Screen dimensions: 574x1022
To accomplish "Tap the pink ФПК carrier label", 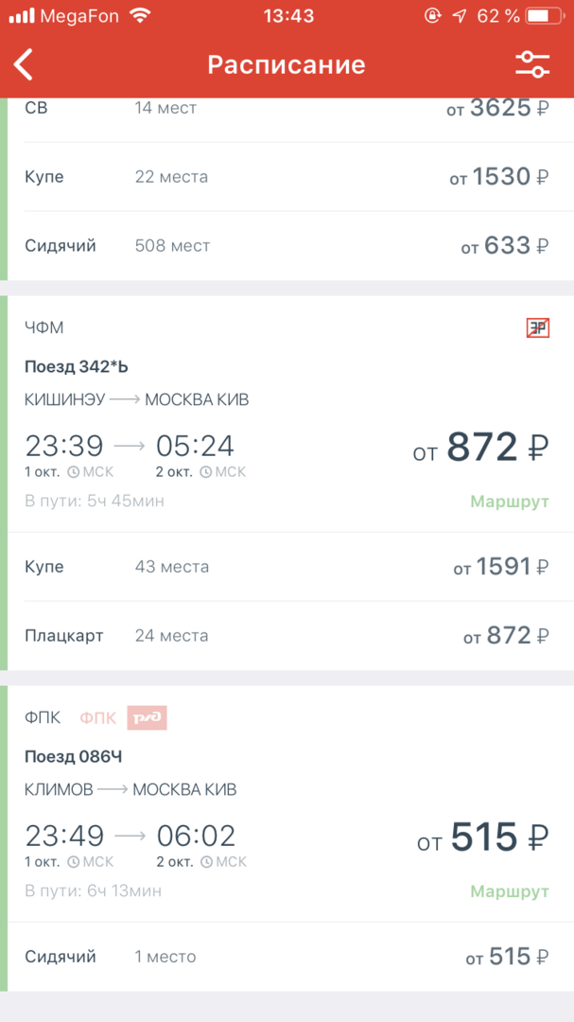I will click(97, 718).
